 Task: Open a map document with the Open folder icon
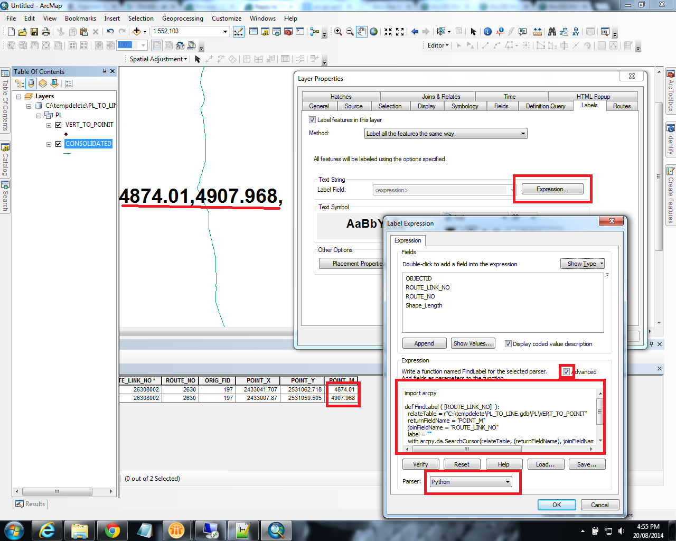23,32
